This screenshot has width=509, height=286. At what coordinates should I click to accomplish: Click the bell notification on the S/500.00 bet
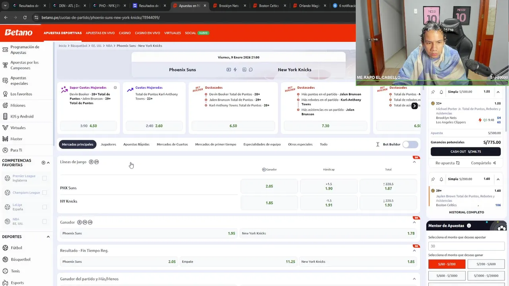(441, 92)
